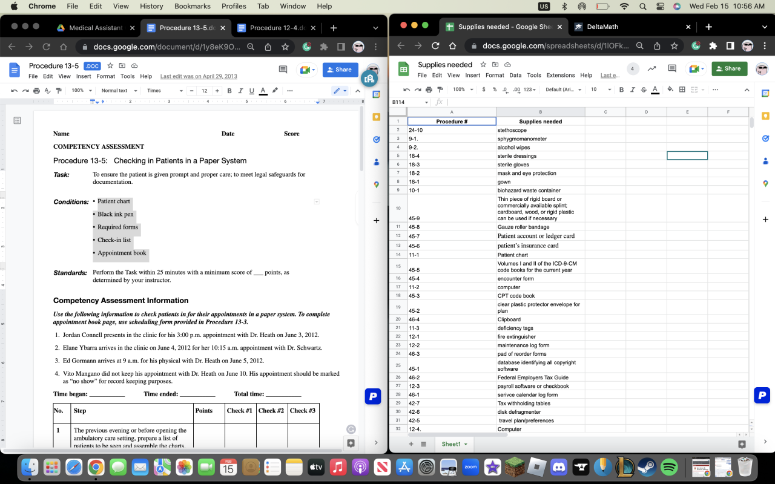775x484 pixels.
Task: Open Google Keep in the Docs side panel
Action: click(376, 117)
